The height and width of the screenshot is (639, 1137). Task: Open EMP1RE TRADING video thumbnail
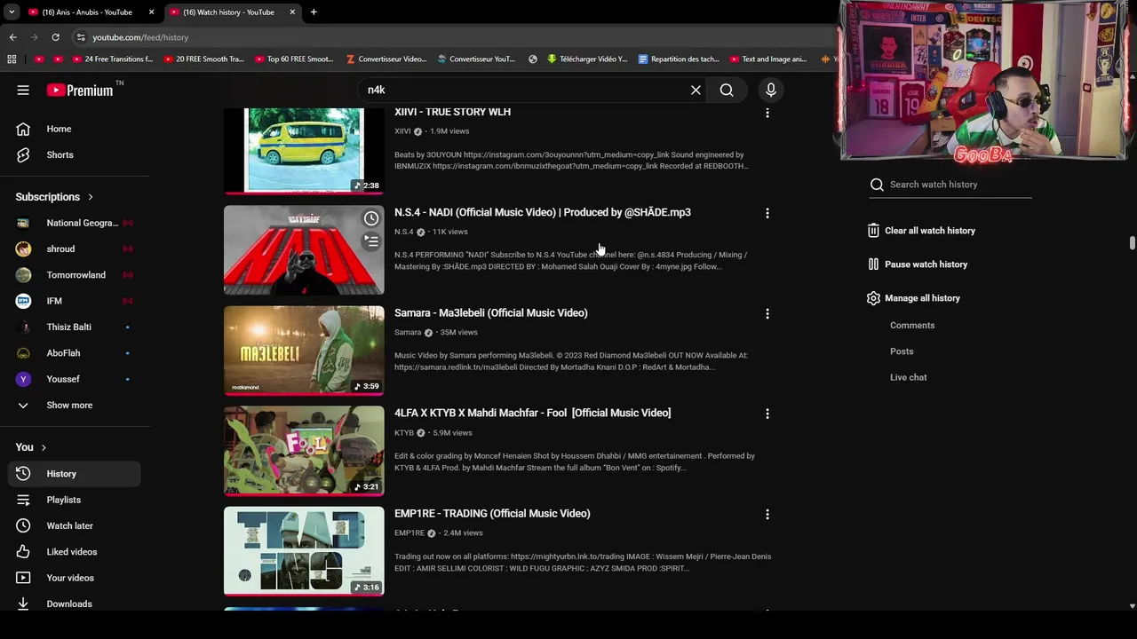click(304, 551)
